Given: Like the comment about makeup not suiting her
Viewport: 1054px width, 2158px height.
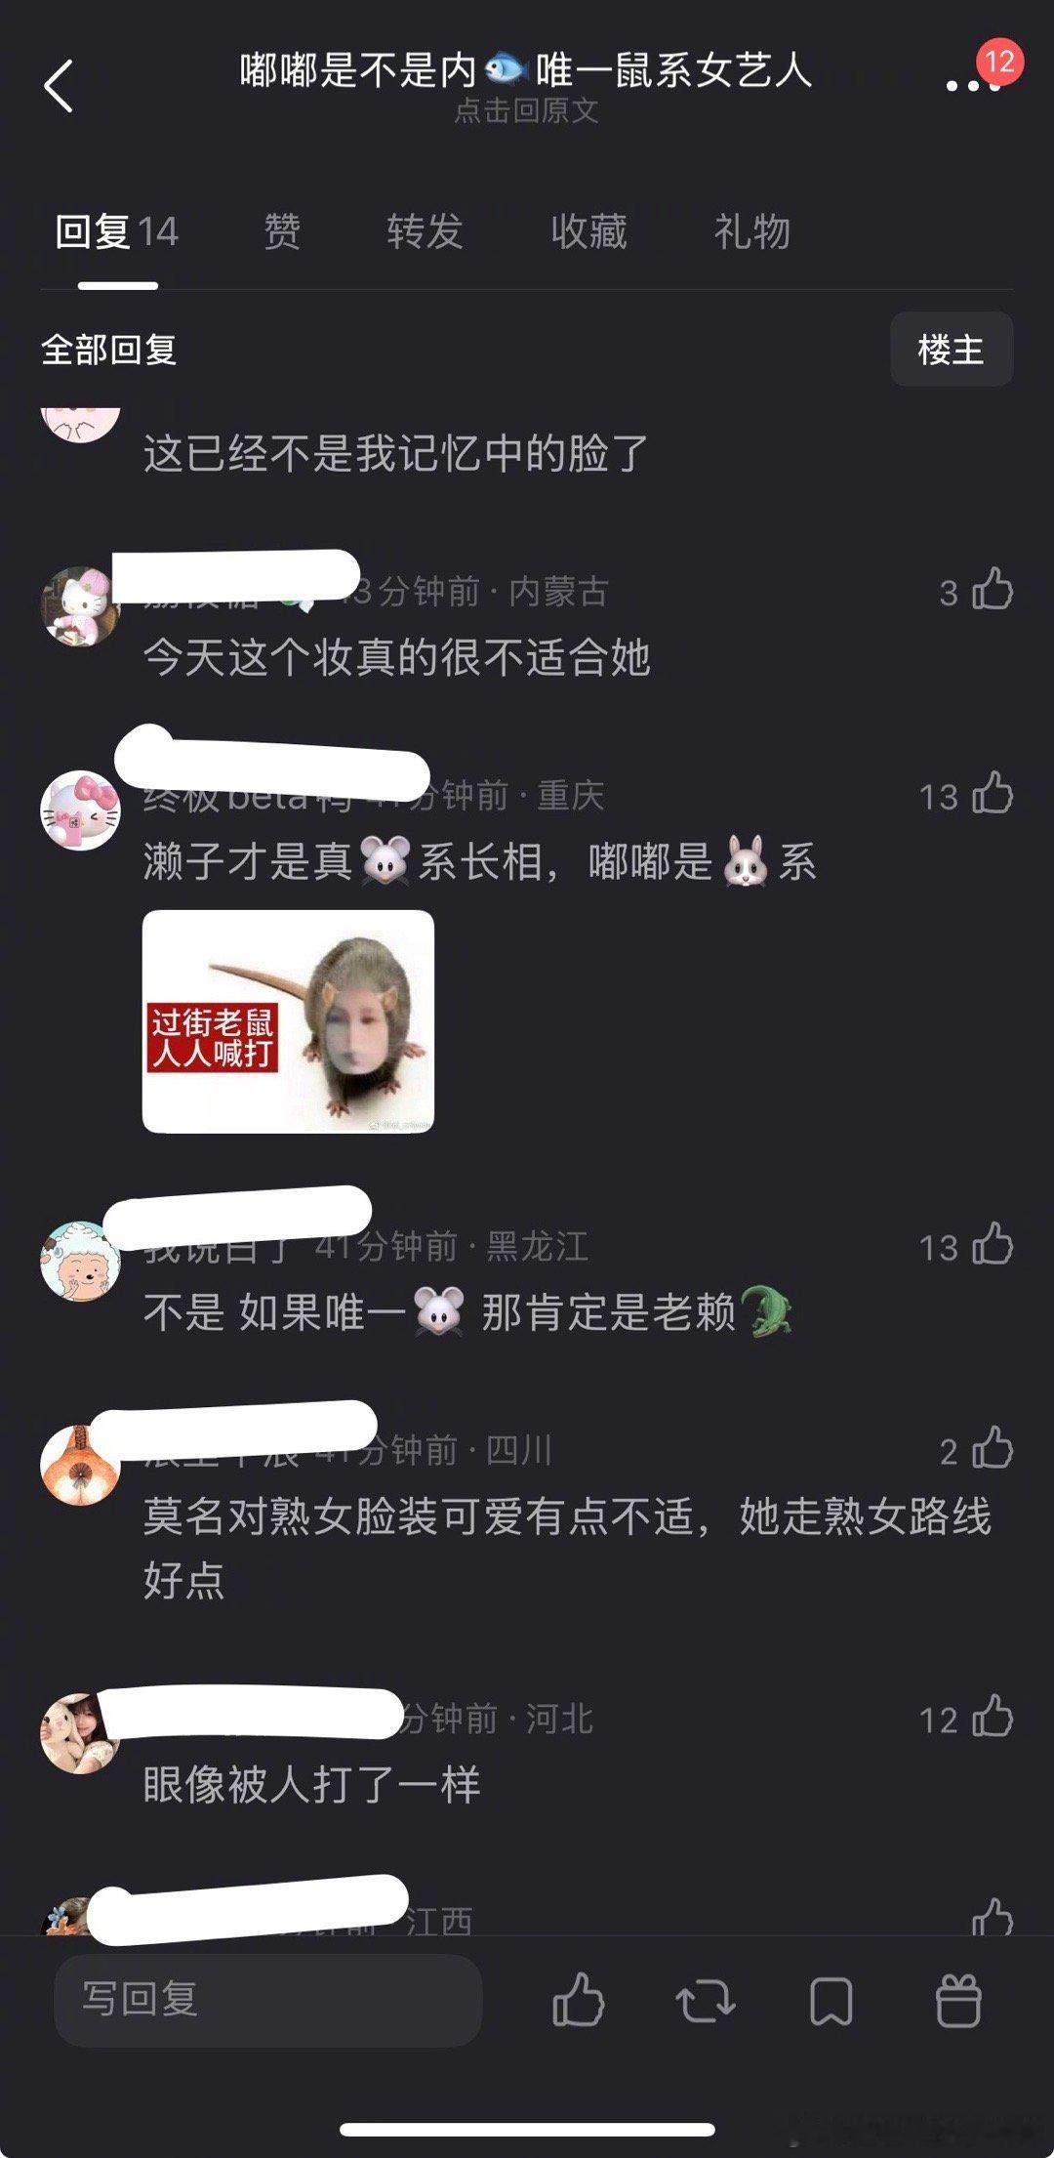Looking at the screenshot, I should [x=993, y=590].
